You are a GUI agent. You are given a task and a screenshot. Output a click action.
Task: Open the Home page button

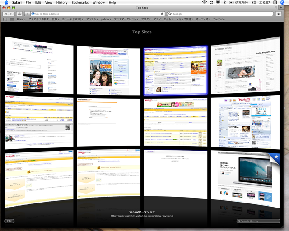tap(19, 14)
